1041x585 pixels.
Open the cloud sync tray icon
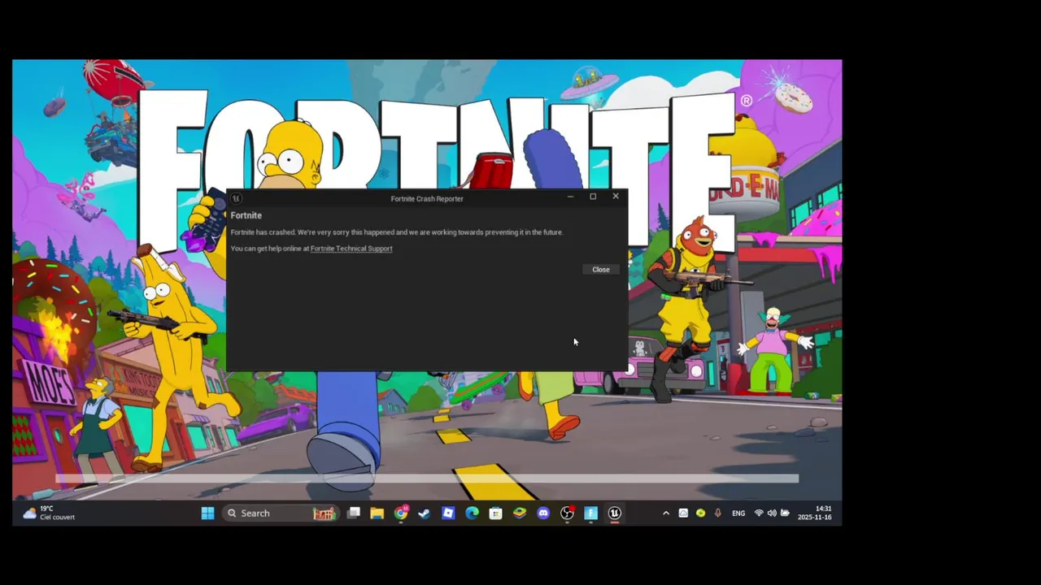683,513
